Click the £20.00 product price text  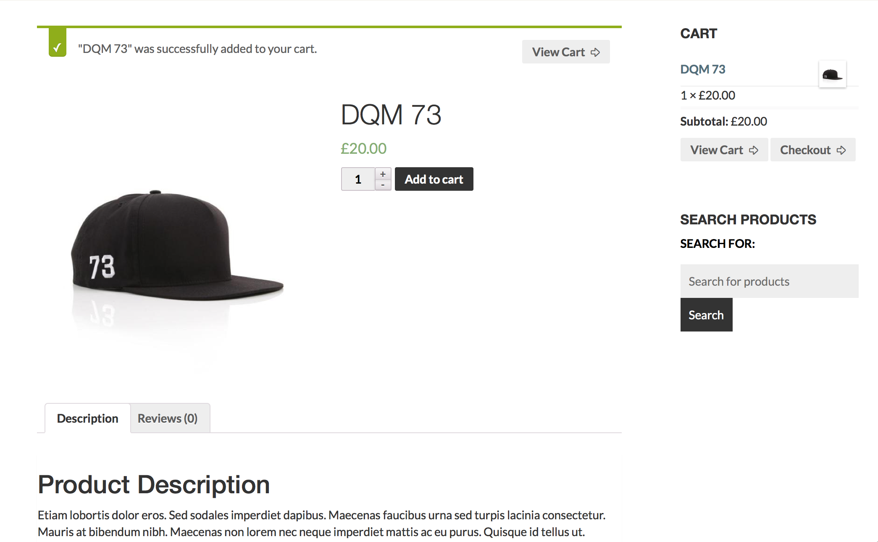(363, 148)
